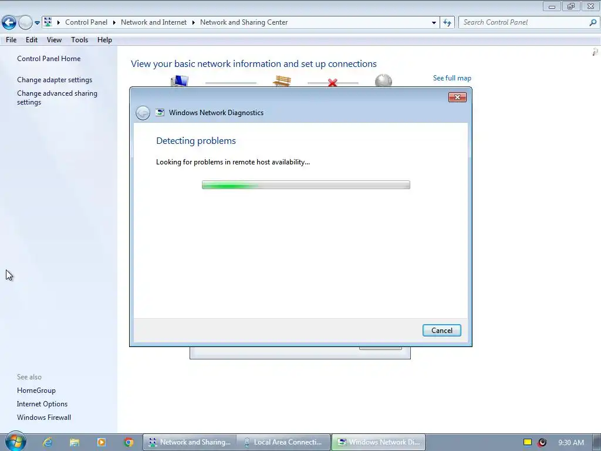Image resolution: width=601 pixels, height=451 pixels.
Task: Go to Control Panel breadcrumb
Action: (86, 22)
